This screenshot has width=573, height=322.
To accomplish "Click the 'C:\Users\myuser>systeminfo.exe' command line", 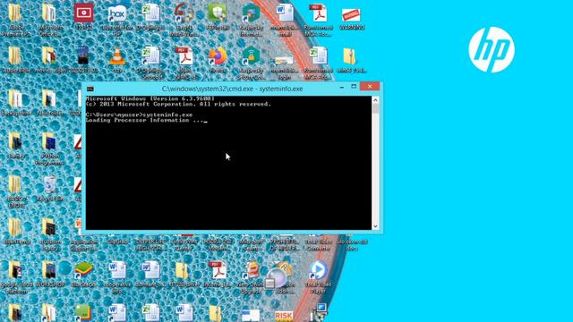I will 140,114.
